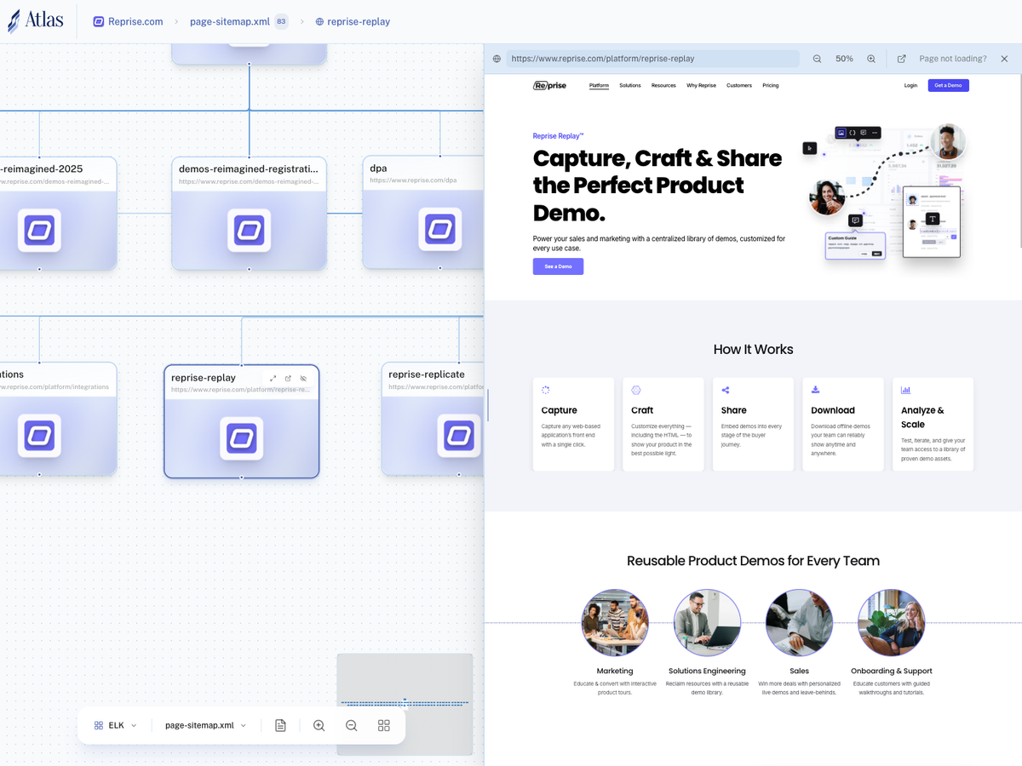Click the 83 count badge in breadcrumb

(281, 21)
